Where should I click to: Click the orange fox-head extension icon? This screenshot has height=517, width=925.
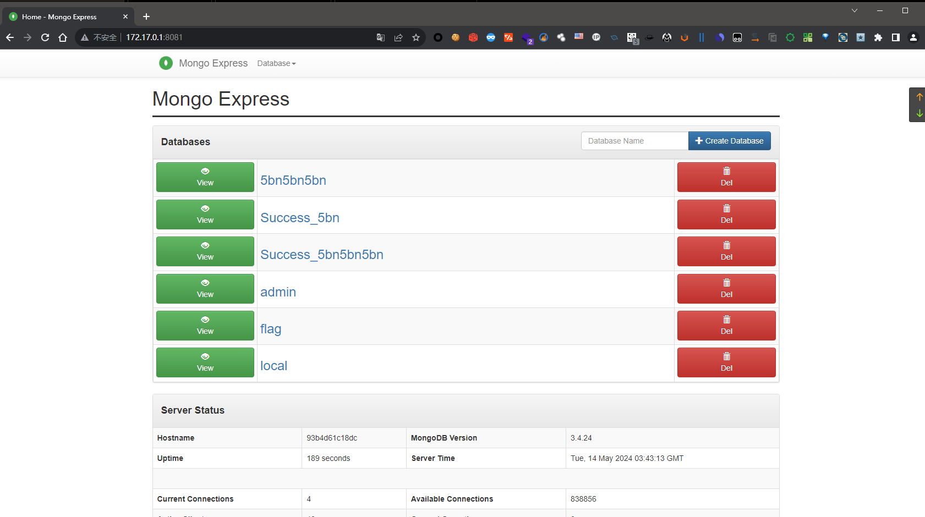[685, 37]
